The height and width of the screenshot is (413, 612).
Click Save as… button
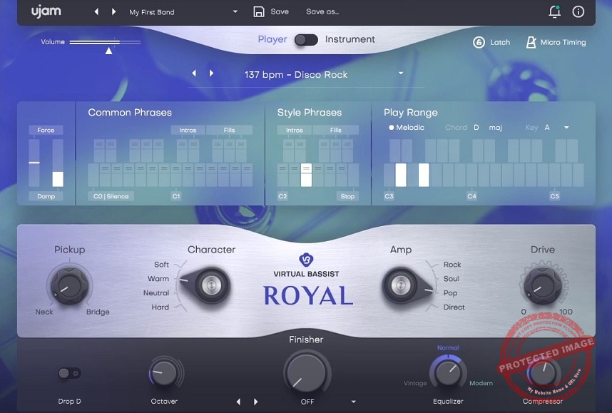[x=322, y=11]
